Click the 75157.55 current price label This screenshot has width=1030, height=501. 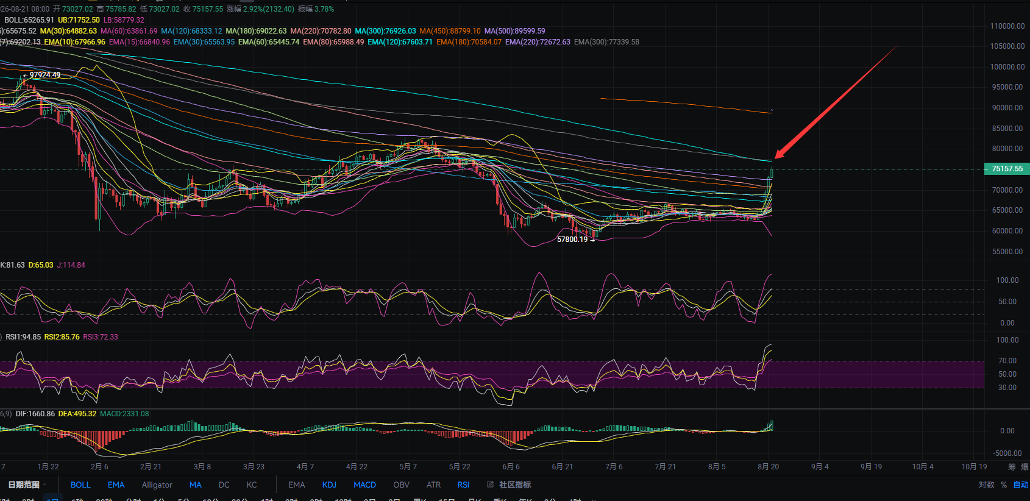(x=1007, y=169)
